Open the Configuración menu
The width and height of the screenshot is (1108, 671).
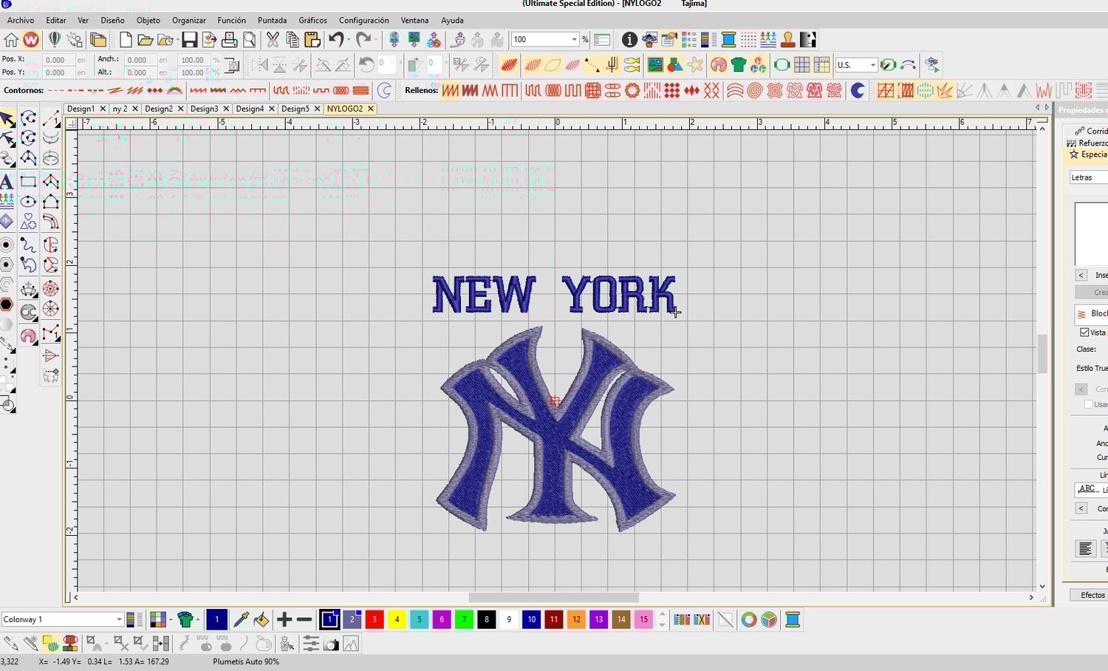[363, 20]
